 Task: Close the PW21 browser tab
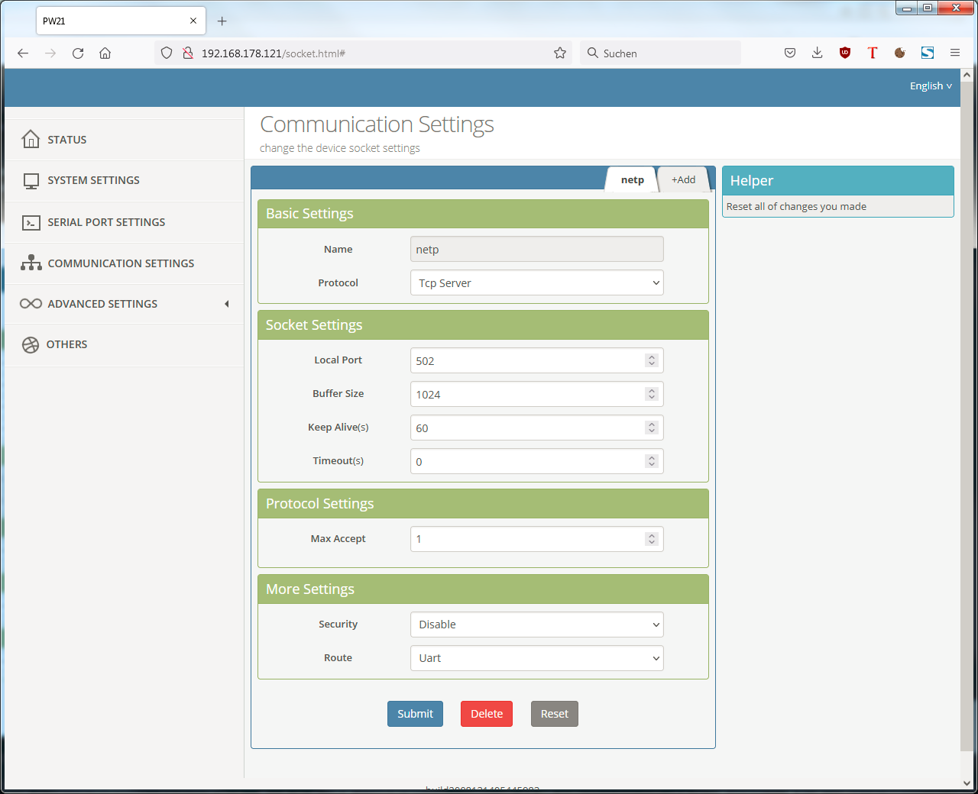193,21
